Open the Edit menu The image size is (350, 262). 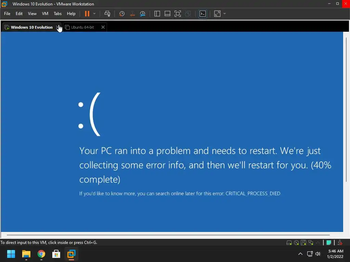pos(19,14)
